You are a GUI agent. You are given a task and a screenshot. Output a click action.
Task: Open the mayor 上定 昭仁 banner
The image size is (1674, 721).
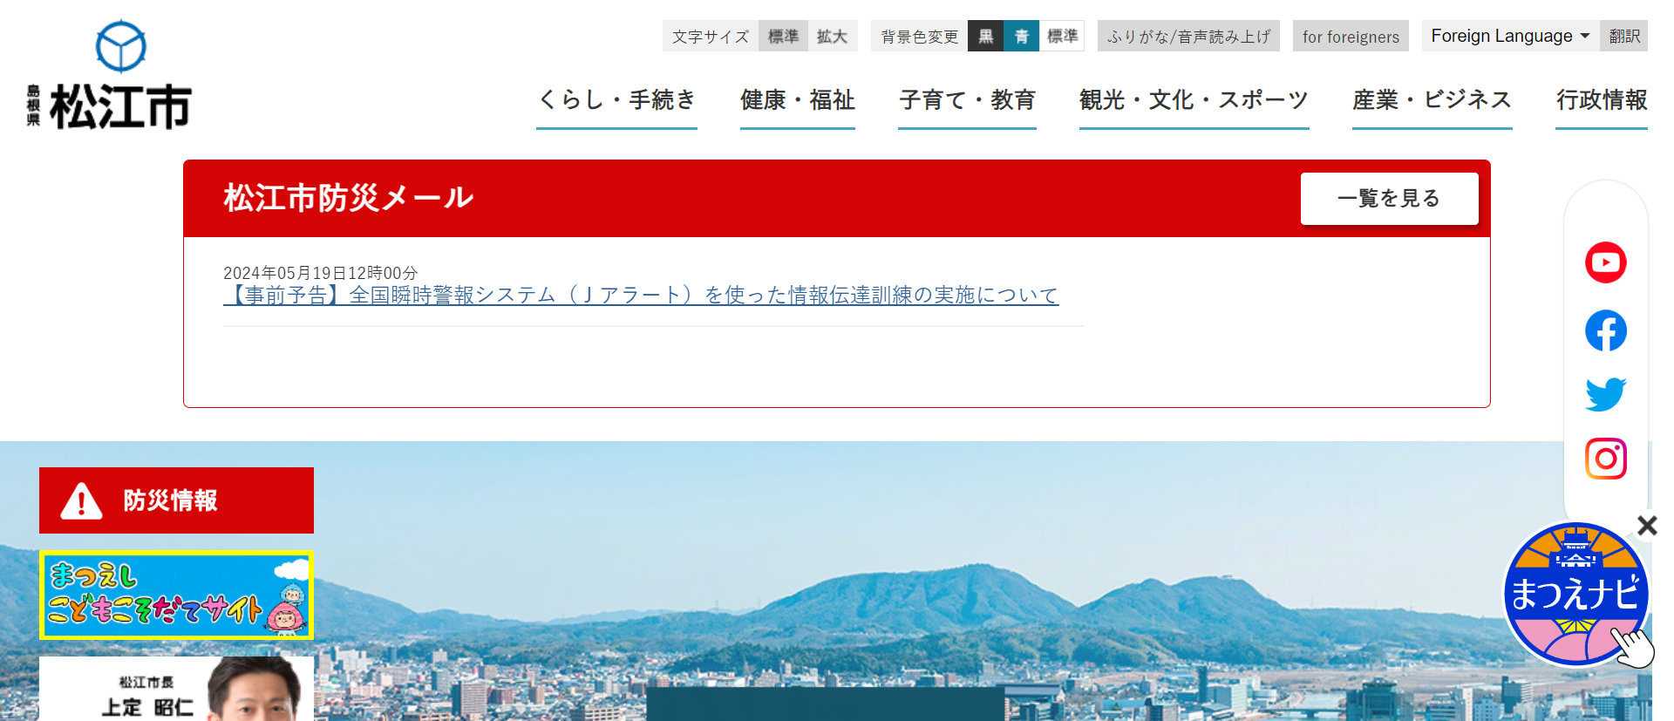(x=176, y=689)
